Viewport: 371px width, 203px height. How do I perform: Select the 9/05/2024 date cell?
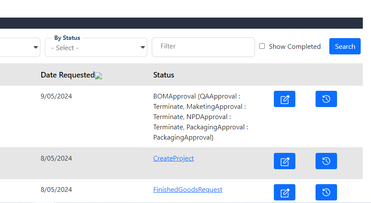click(56, 96)
